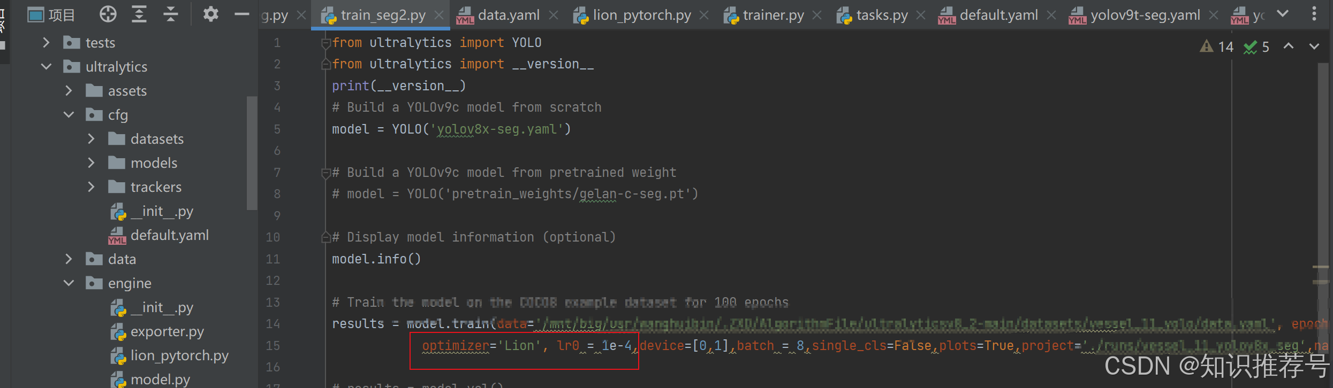The height and width of the screenshot is (388, 1333).
Task: Click the Expand All toolbar icon
Action: point(139,14)
